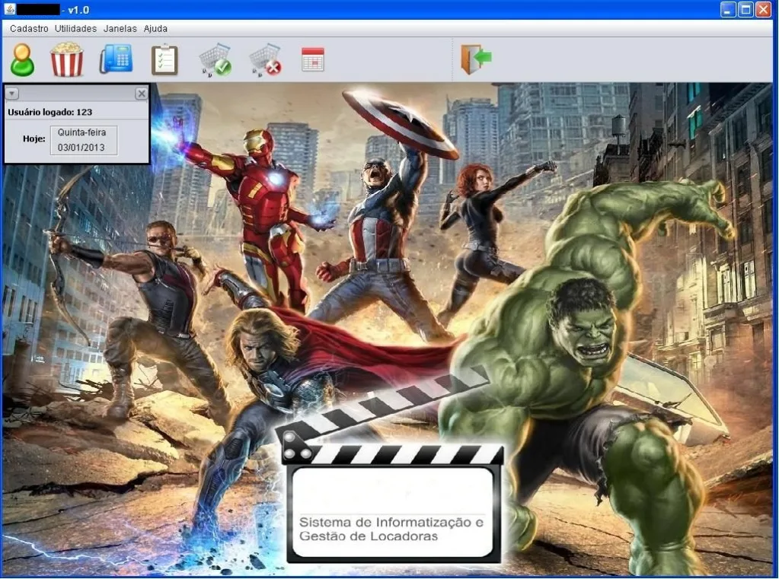Screen dimensions: 779x579
Task: Click the Java application icon in title bar
Action: tap(9, 9)
